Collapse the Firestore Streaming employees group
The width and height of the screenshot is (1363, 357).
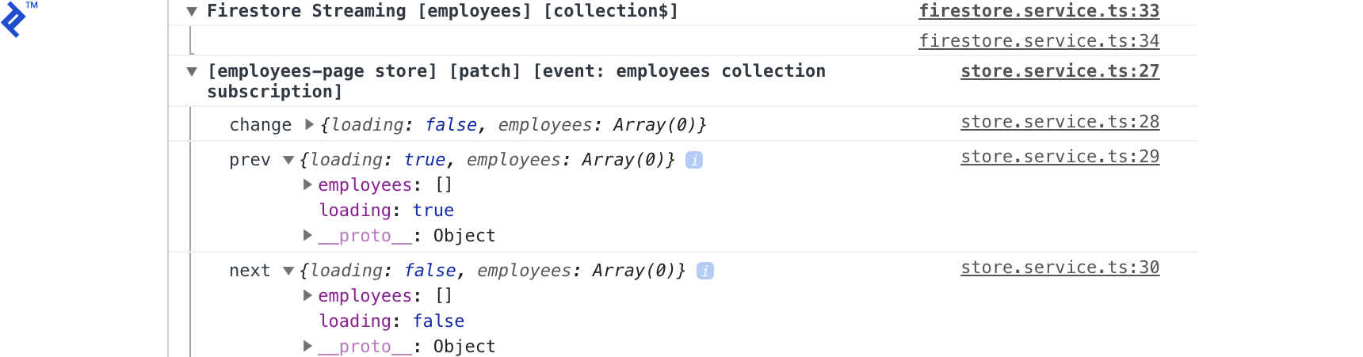point(192,11)
